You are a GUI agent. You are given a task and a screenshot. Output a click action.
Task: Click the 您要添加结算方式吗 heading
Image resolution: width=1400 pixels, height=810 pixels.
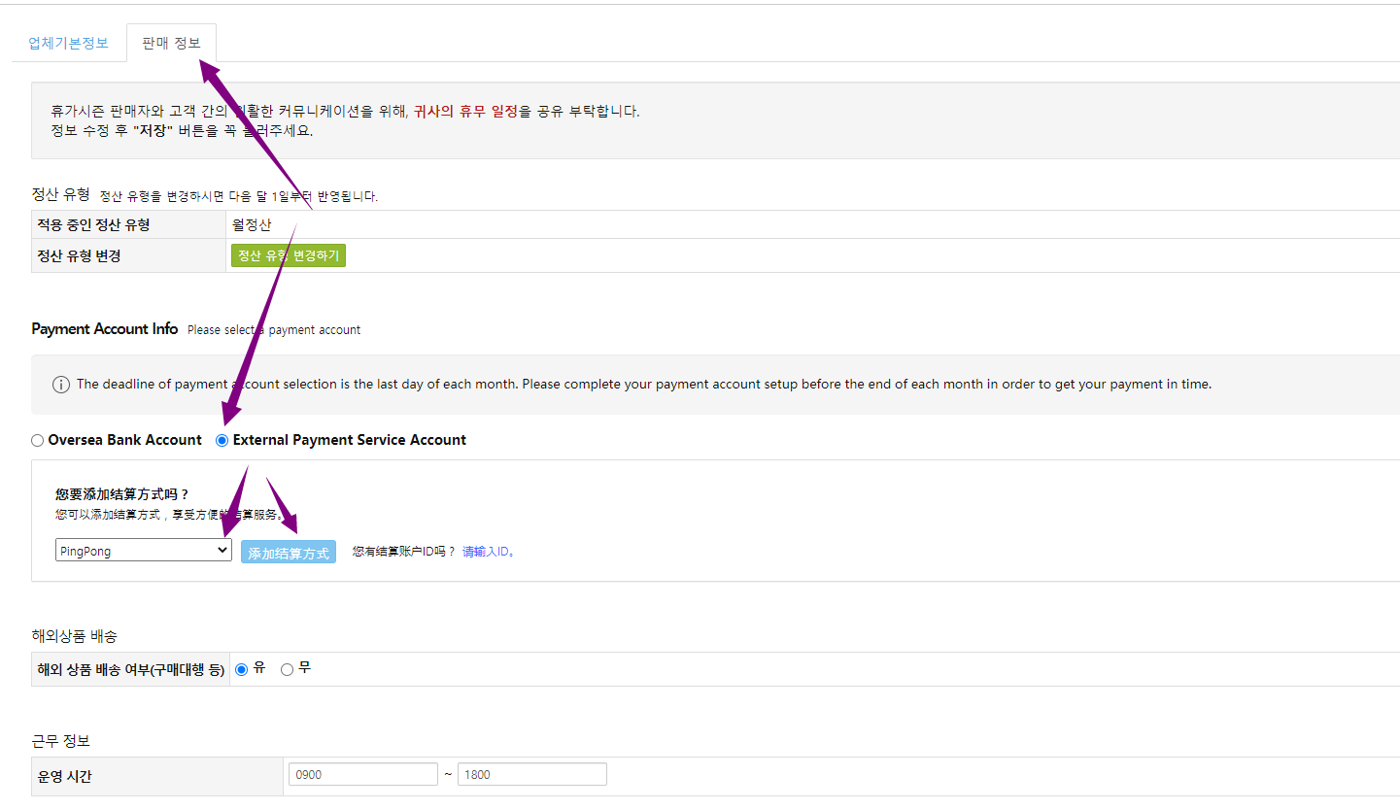(x=121, y=494)
